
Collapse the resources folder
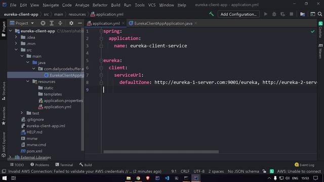[28, 81]
